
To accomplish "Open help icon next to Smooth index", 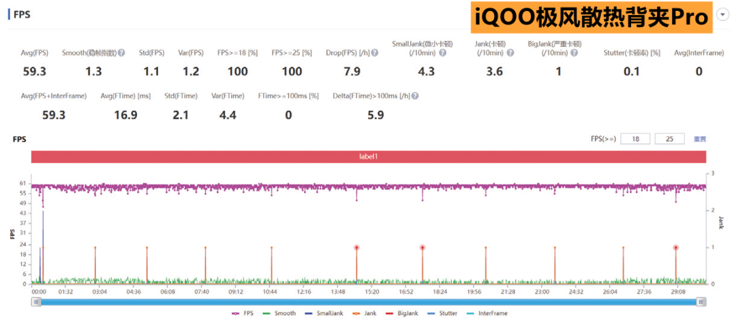I will click(121, 53).
